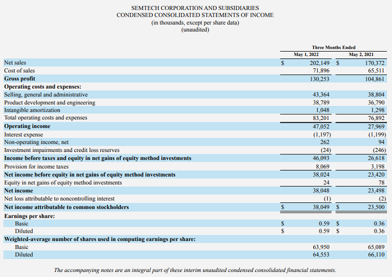Click the 47,052 operating income value

[x=320, y=127]
